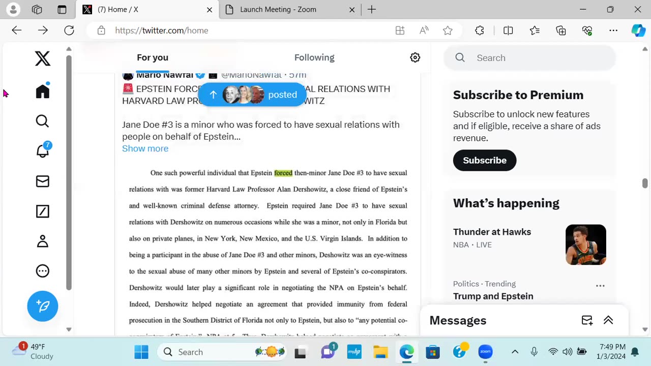This screenshot has height=366, width=651.
Task: Open the Profile person icon in sidebar
Action: [43, 241]
